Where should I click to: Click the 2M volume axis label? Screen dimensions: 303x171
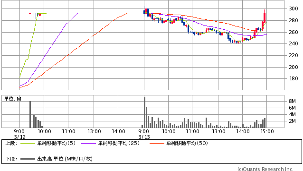click(292, 121)
